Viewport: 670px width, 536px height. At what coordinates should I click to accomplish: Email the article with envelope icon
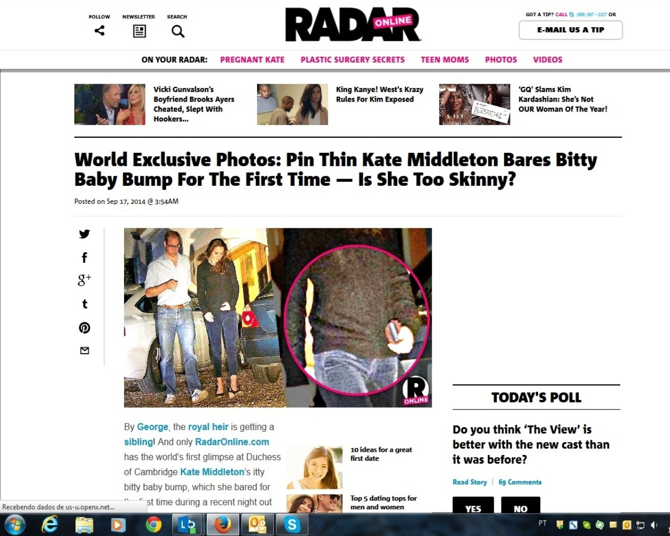tap(84, 351)
